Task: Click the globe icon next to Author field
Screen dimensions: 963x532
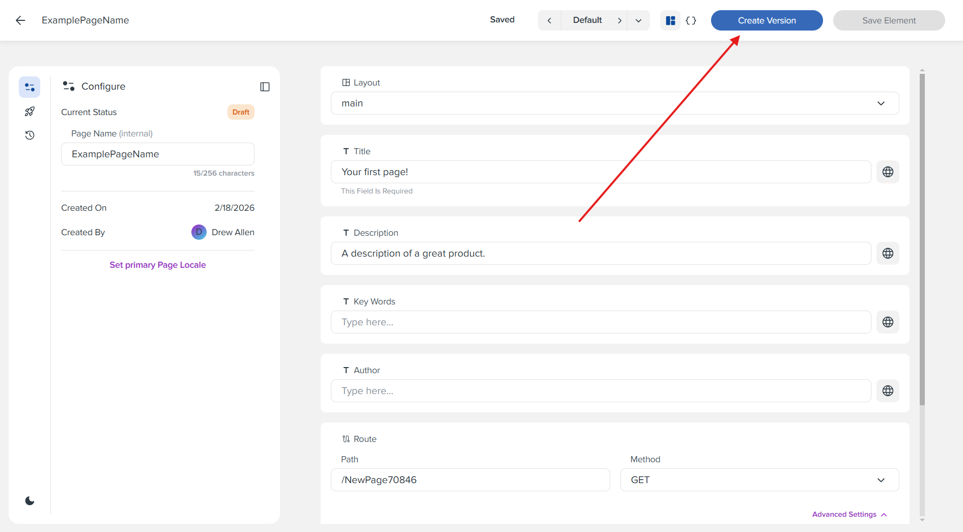Action: [888, 390]
